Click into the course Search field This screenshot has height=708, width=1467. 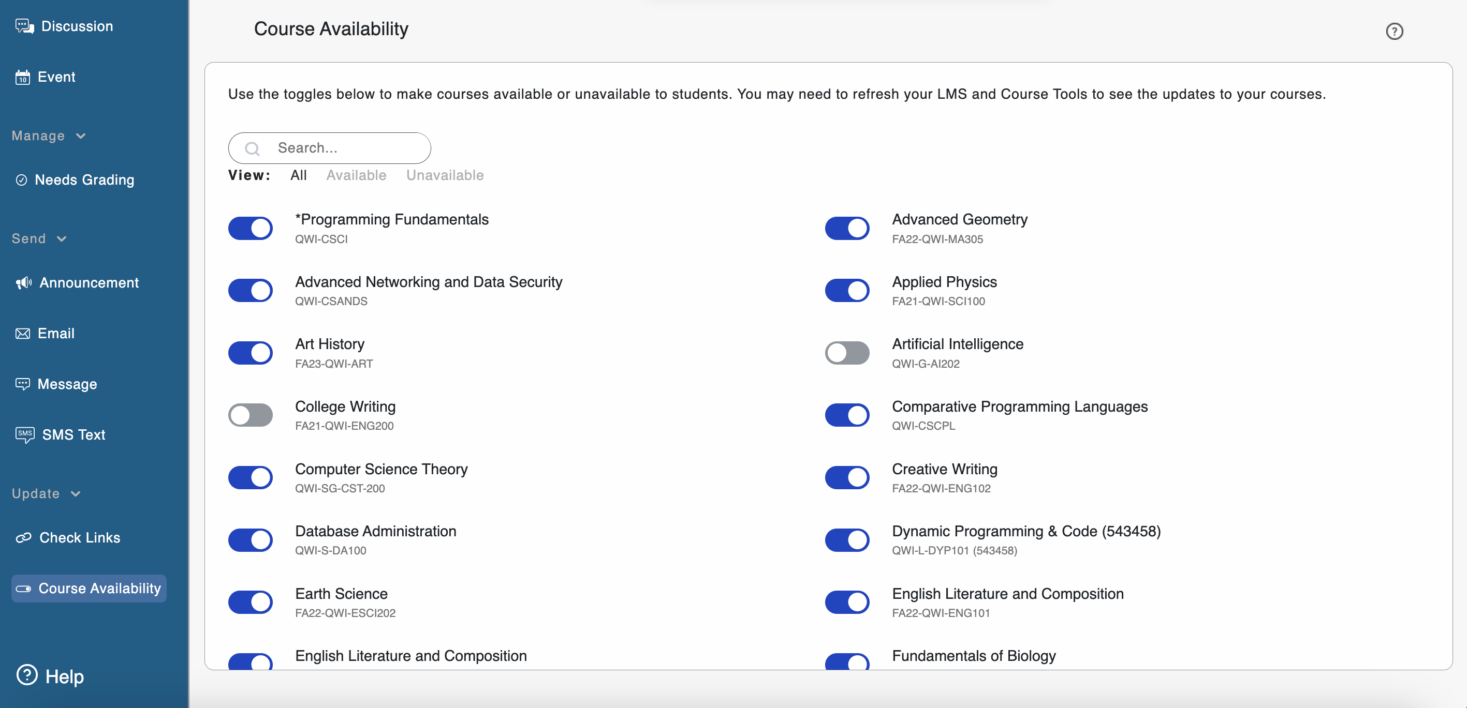coord(342,148)
